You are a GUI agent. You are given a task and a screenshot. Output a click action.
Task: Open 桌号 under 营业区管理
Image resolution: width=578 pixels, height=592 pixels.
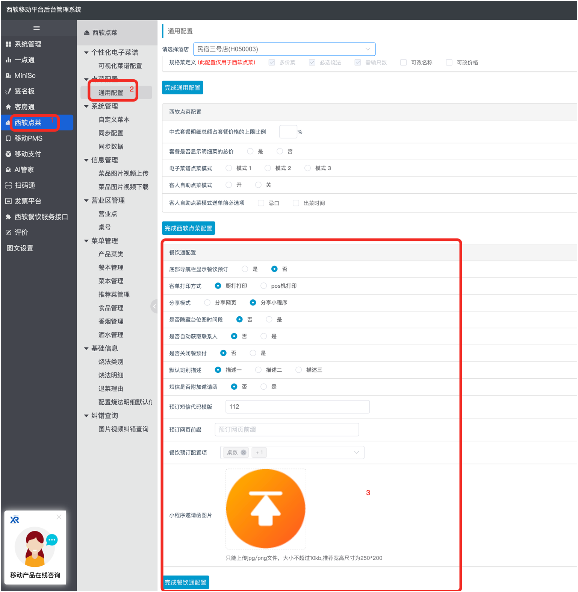coord(104,227)
